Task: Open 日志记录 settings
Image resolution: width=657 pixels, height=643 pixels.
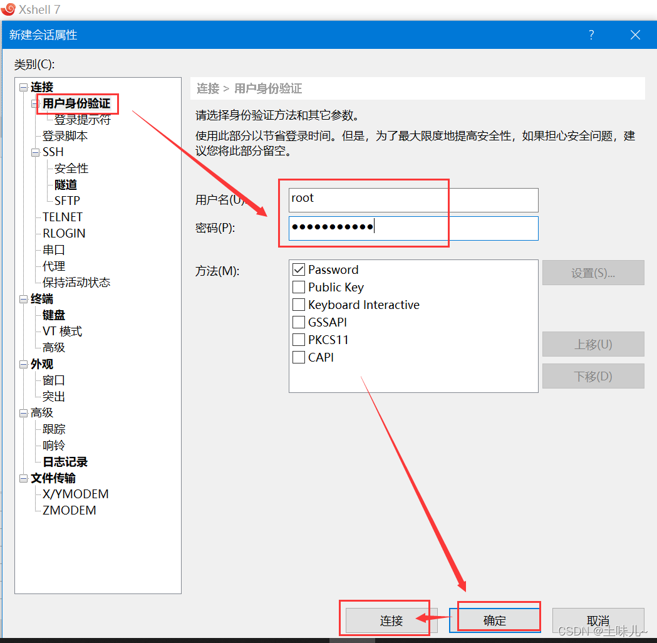Action: (x=65, y=462)
